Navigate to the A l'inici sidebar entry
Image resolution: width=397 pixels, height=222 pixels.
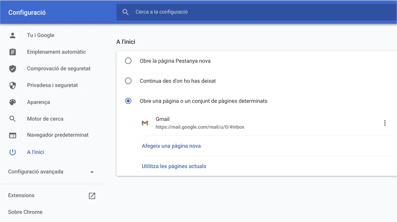pos(35,152)
